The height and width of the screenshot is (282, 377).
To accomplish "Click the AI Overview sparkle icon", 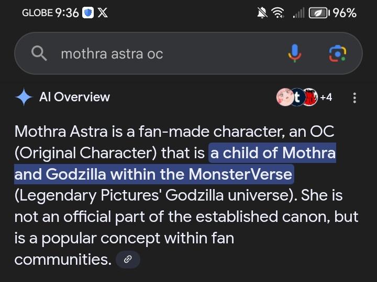I will pyautogui.click(x=24, y=97).
